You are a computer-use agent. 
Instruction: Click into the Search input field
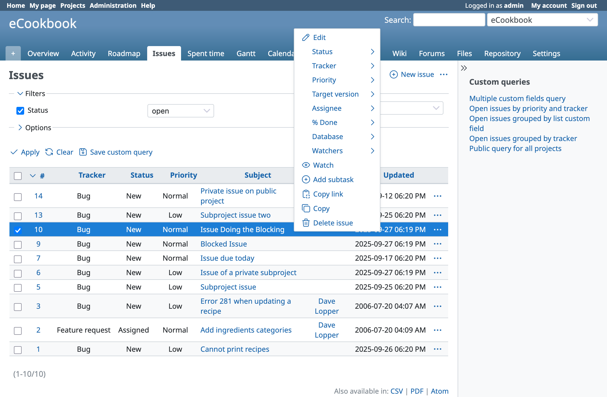449,20
